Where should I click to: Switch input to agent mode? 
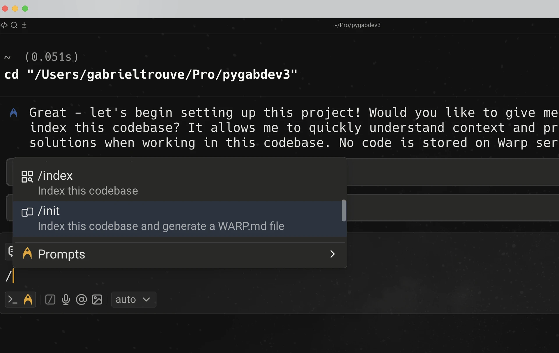pos(28,299)
